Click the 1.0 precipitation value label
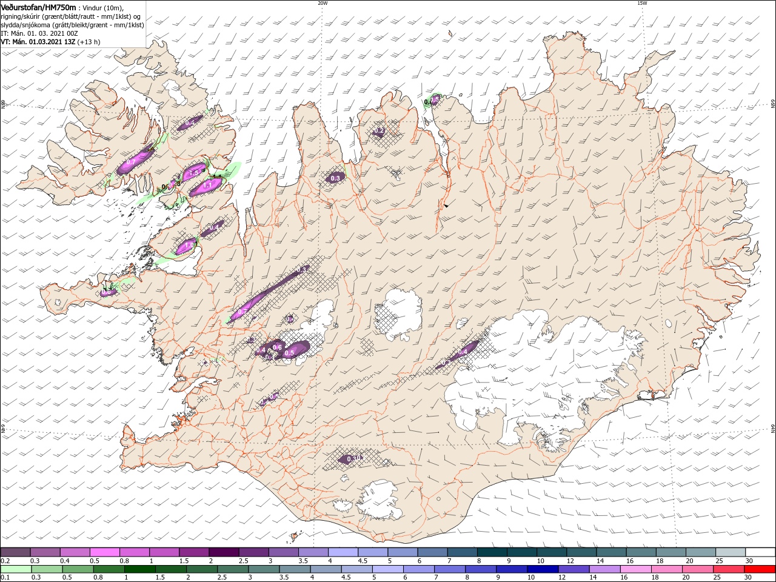Screen dimensions: 776x582 [189, 245]
